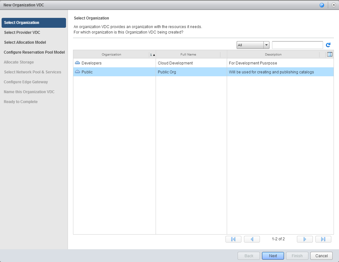
Task: Go to Configure Reservation Pool Model step
Action: 34,52
